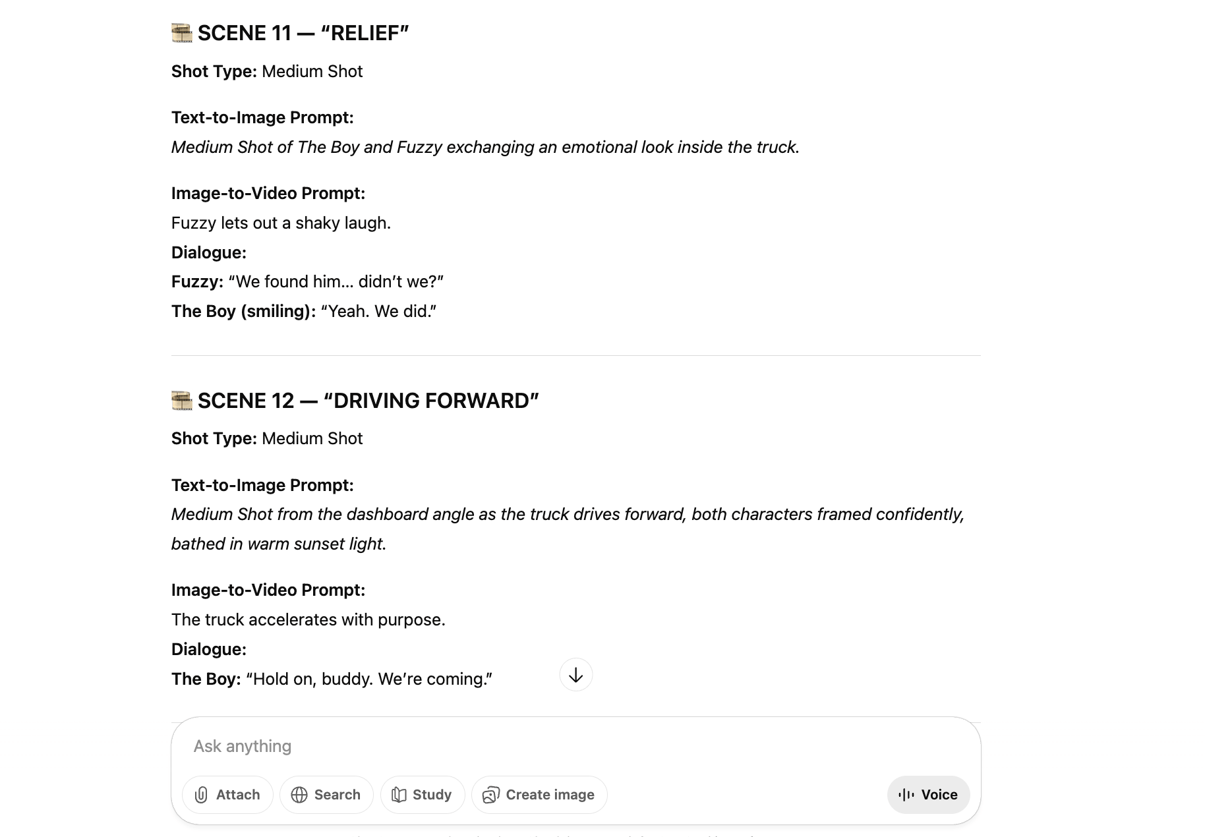Click the down-arrow scroll to bottom button

coord(576,675)
